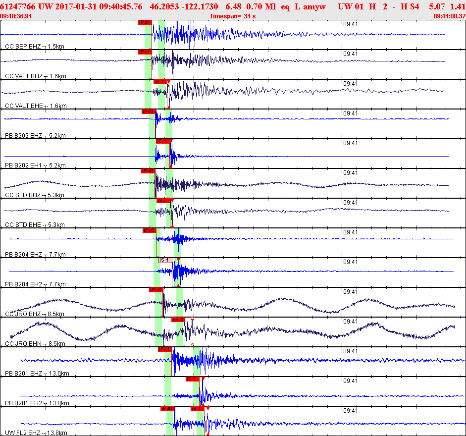Screen dimensions: 466x436
Task: Select the eS 2 pick on JRO BHN
Action: point(178,320)
